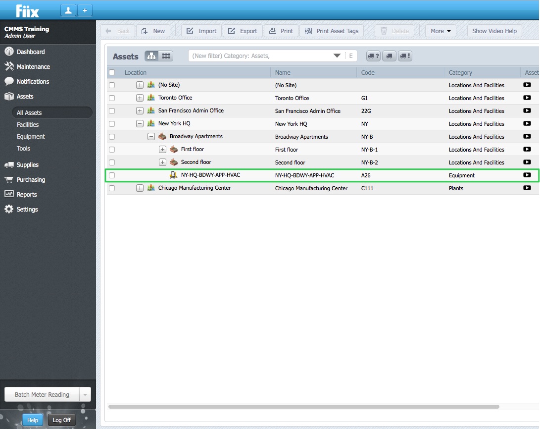Check the First floor row checkbox
Screen dimensions: 540x429
(112, 150)
